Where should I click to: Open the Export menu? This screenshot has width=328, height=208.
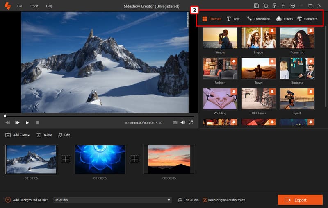34,6
